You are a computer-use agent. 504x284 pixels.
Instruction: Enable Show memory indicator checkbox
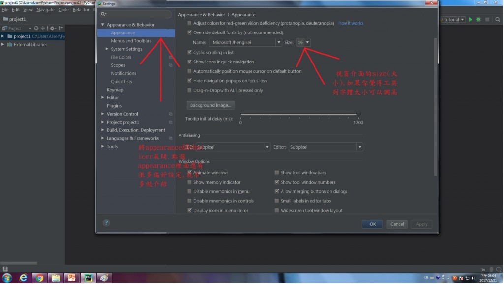click(189, 182)
